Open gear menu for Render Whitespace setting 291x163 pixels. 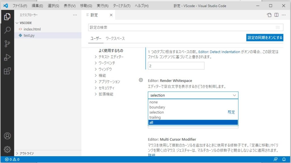pos(141,80)
